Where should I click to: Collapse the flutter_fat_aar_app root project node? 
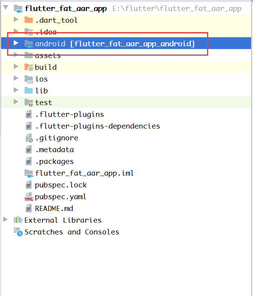[x=5, y=7]
